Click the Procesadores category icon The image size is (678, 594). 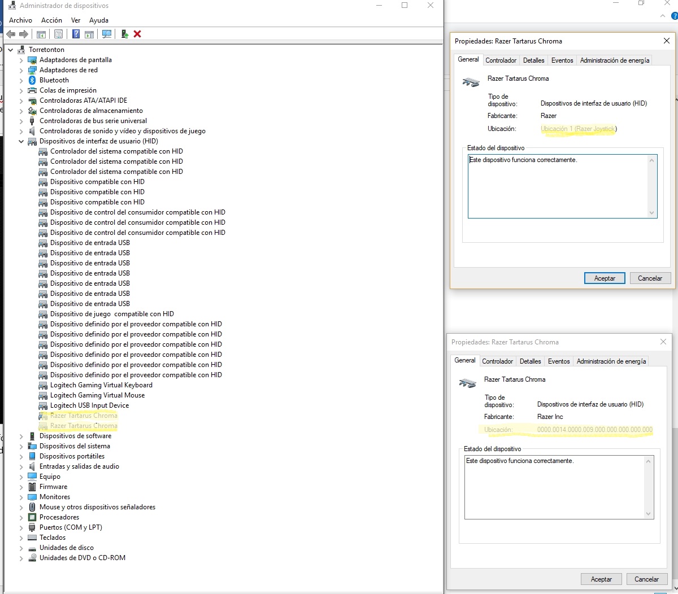(32, 517)
